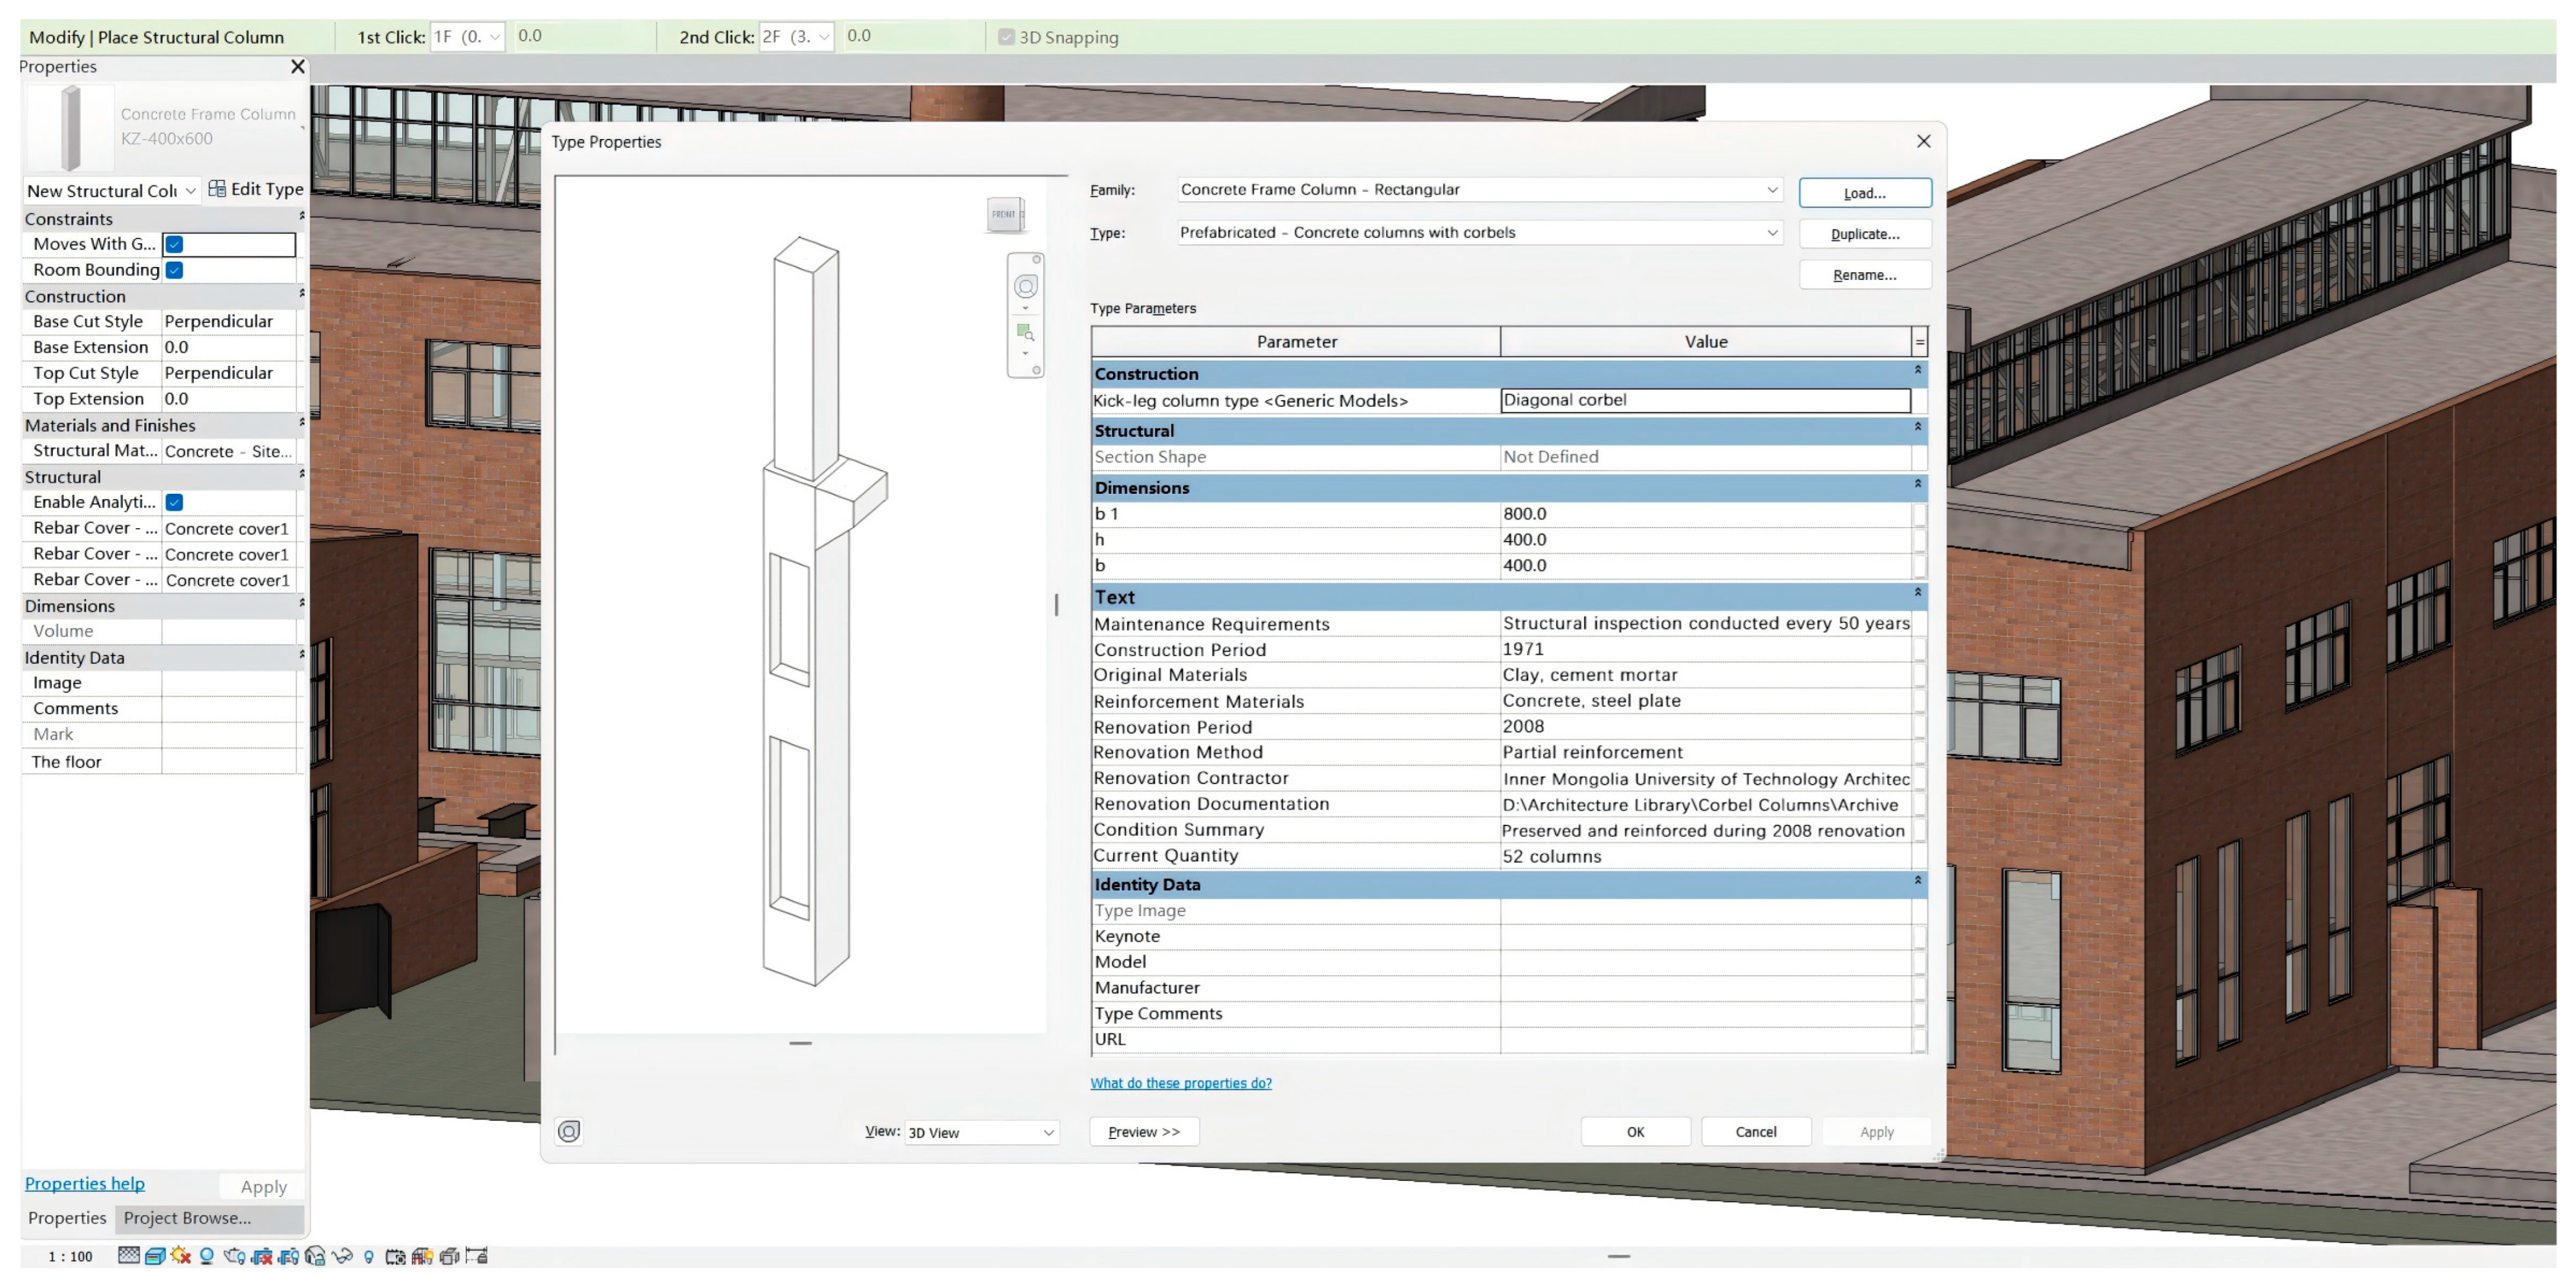Screen dimensions: 2576x1278
Task: Disable the Enable Analytical Model checkbox
Action: (x=175, y=503)
